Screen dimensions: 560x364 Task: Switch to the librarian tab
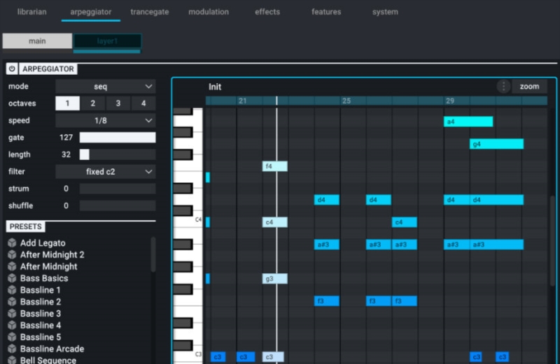31,12
